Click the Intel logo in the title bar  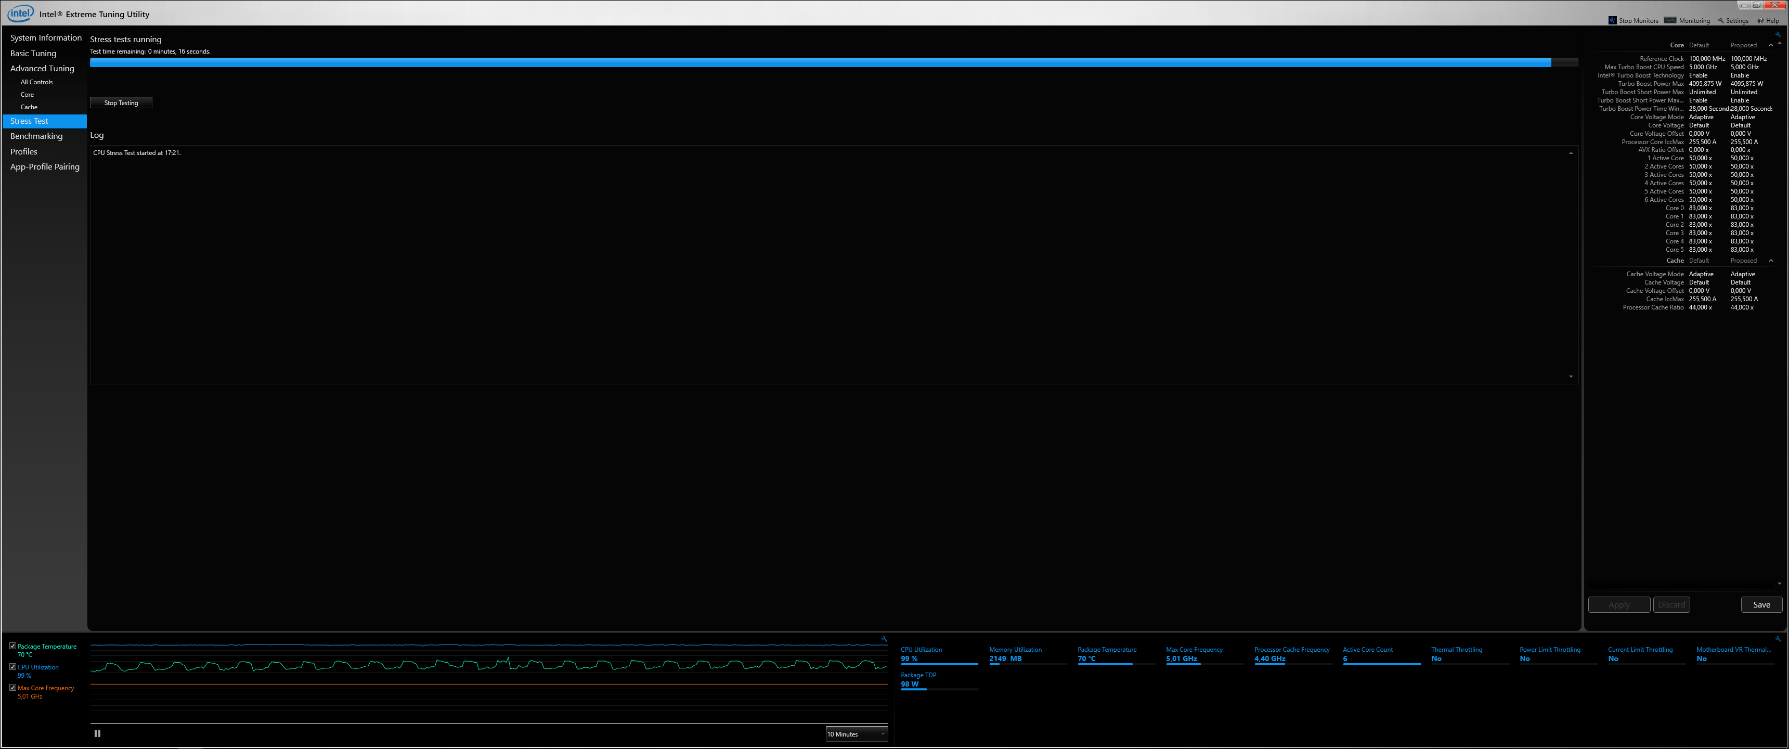pos(20,13)
